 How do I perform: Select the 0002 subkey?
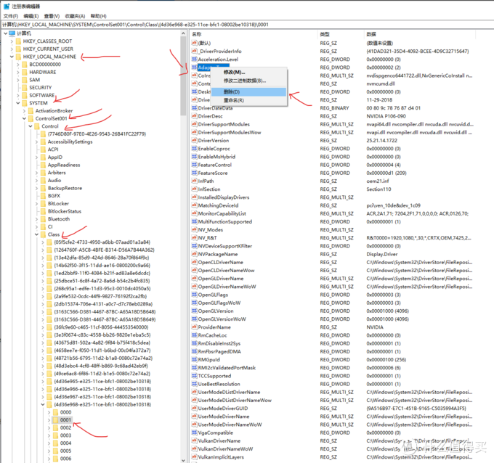click(65, 427)
